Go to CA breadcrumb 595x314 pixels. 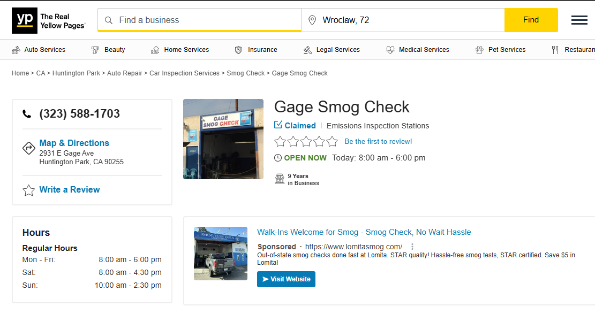pos(41,73)
